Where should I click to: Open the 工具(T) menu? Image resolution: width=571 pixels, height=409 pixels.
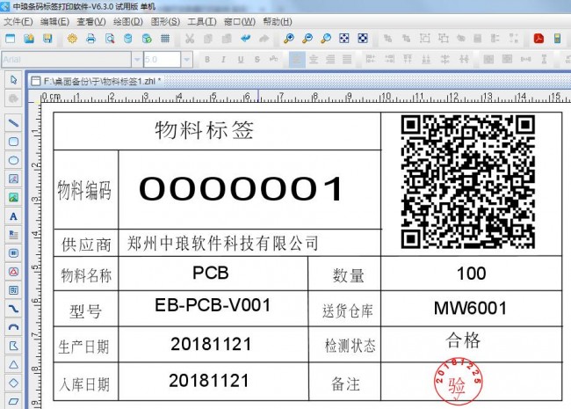202,21
